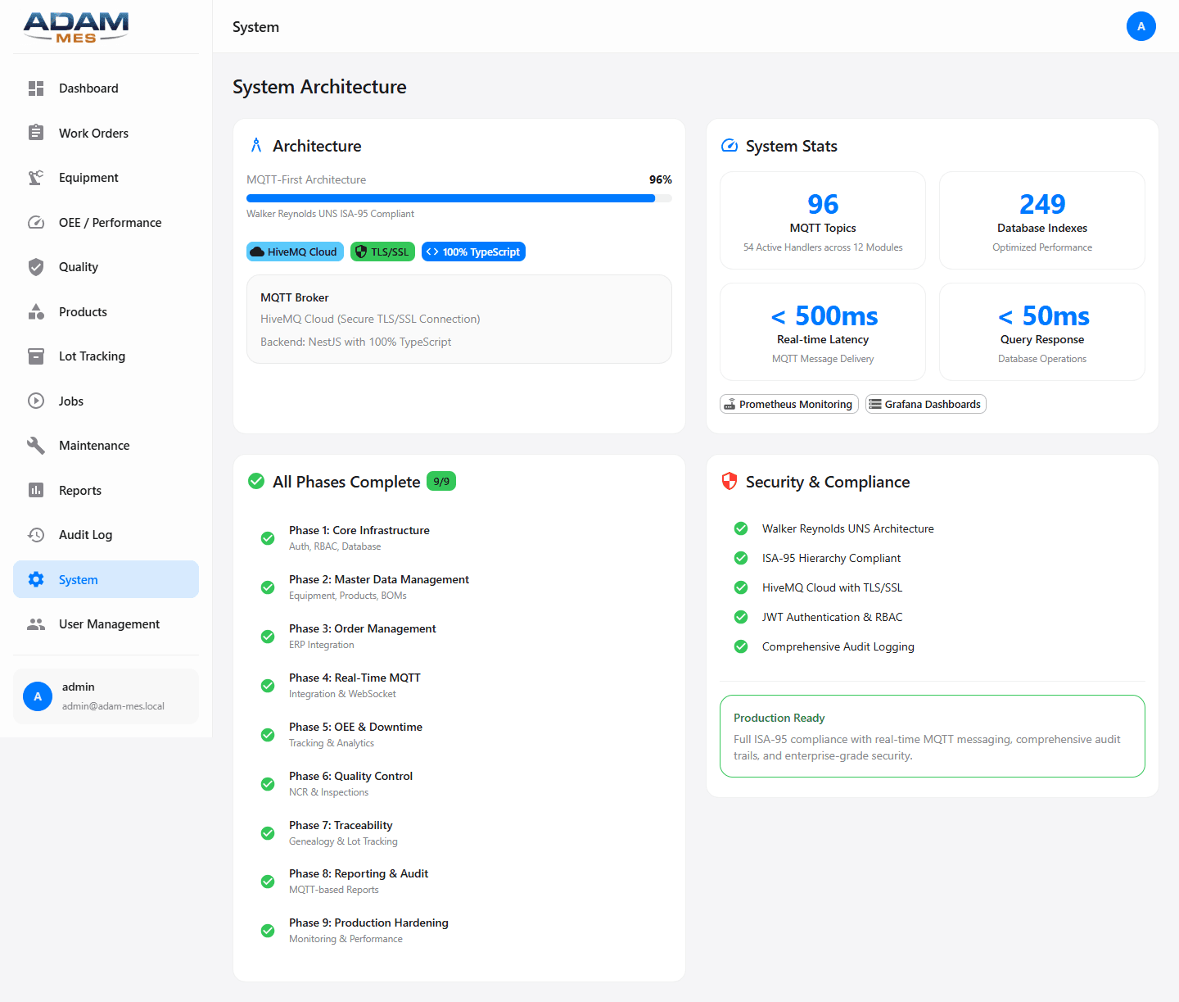Click the Reports bar-chart icon
1179x1002 pixels.
[36, 490]
